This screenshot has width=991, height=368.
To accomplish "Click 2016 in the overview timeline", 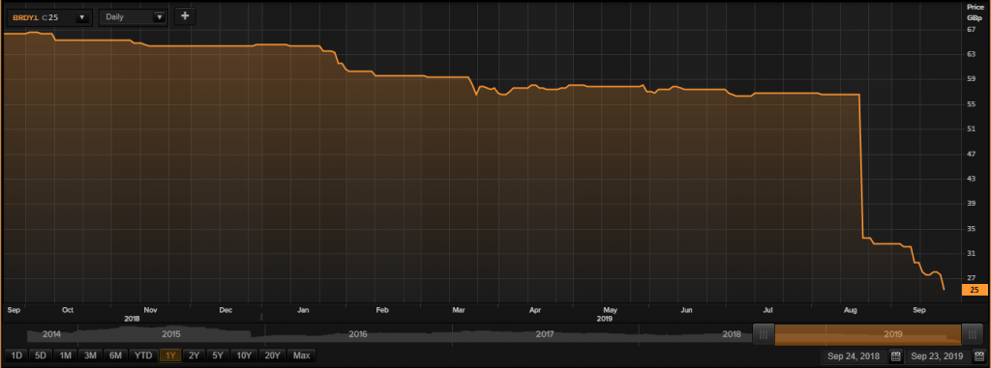I will 358,334.
